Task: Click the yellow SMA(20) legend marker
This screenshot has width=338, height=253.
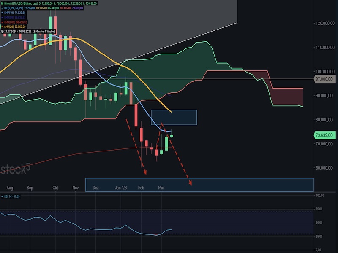Action: pos(2,27)
